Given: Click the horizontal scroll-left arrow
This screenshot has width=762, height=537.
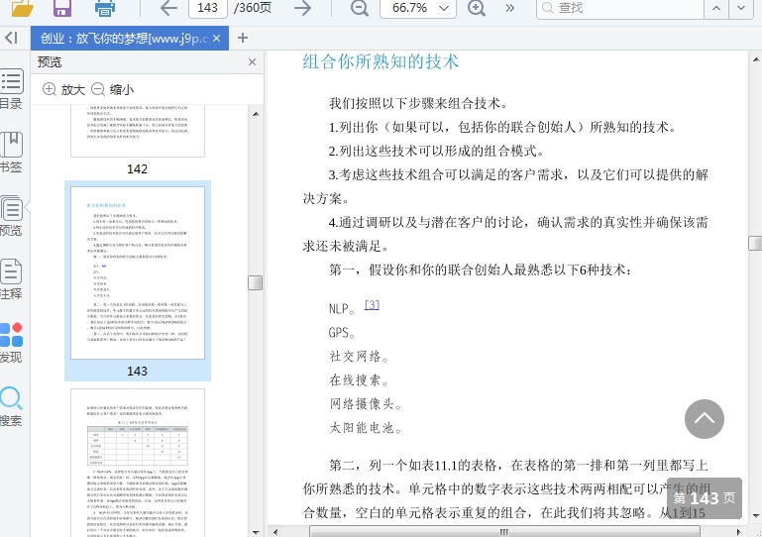Looking at the screenshot, I should pos(275,532).
